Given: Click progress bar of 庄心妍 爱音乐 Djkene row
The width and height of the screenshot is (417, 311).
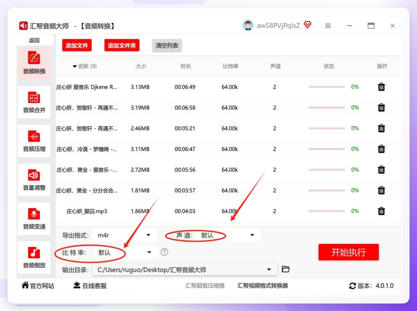Looking at the screenshot, I should tap(327, 87).
